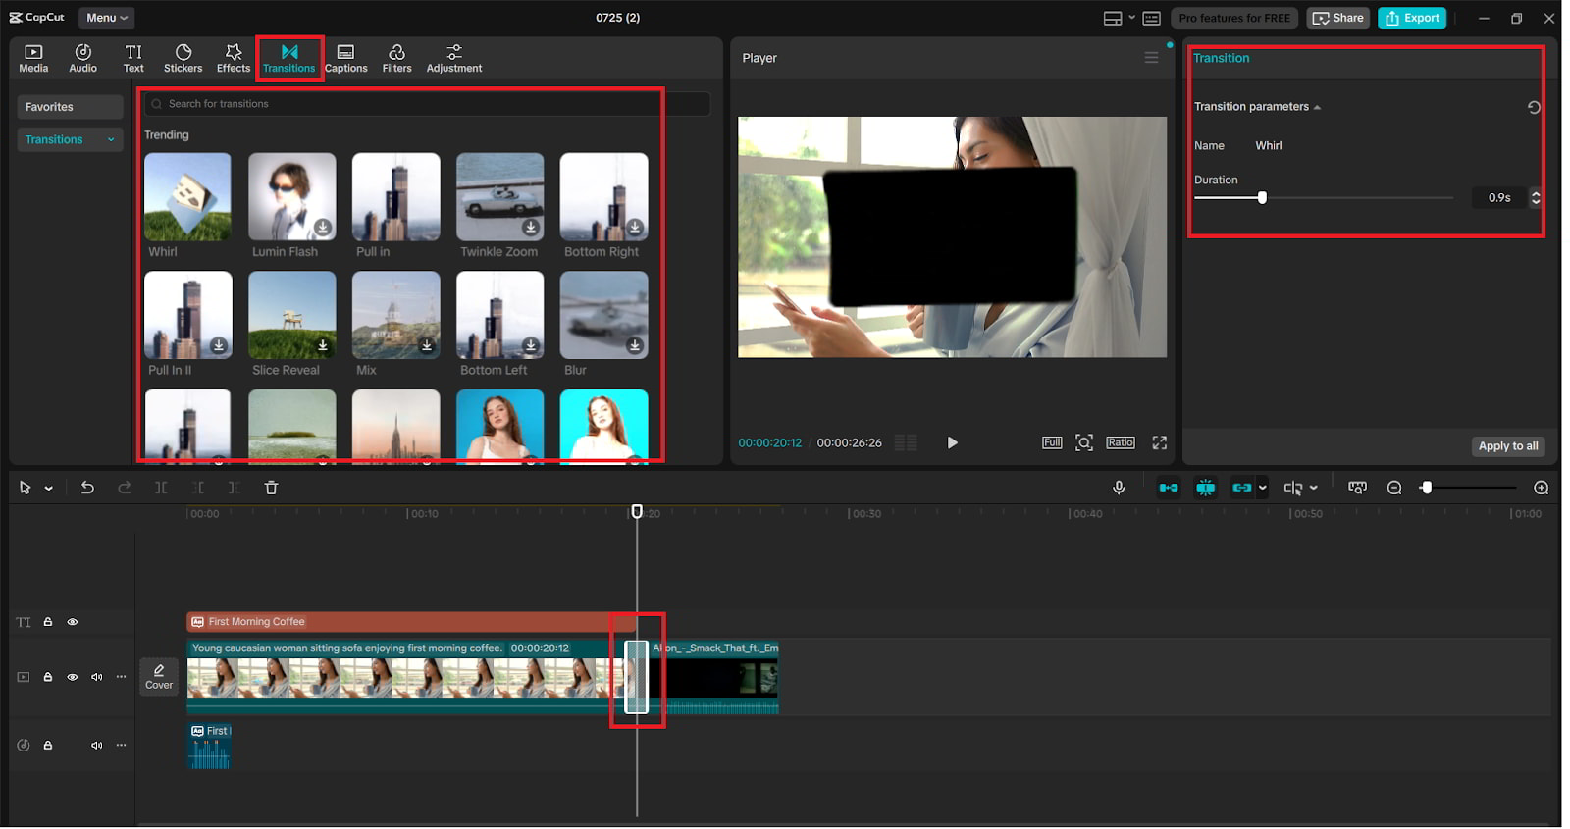Viewport: 1570px width, 829px height.
Task: Open the Filters tab
Action: [396, 59]
